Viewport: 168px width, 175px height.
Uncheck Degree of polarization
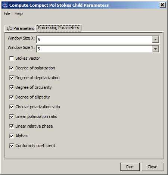pyautogui.click(x=12, y=68)
